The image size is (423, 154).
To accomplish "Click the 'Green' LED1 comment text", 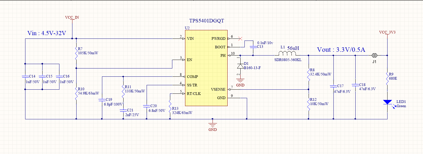I will (x=401, y=106).
